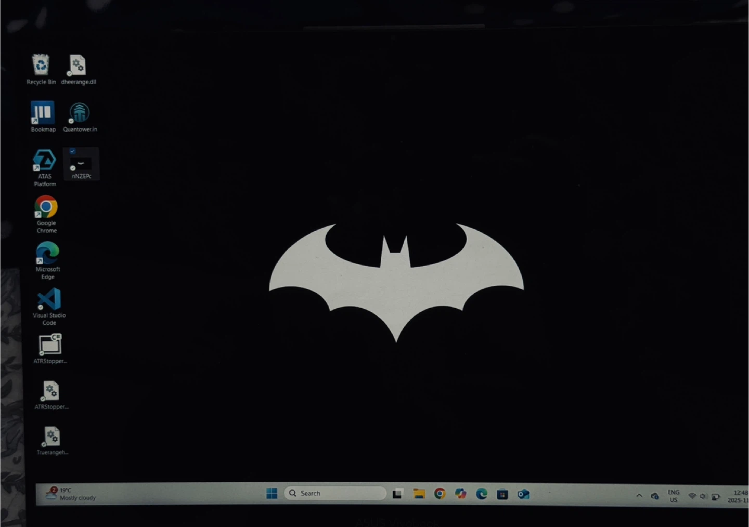Select the ATRStopper gear settings file icon
Image resolution: width=749 pixels, height=527 pixels.
click(51, 390)
